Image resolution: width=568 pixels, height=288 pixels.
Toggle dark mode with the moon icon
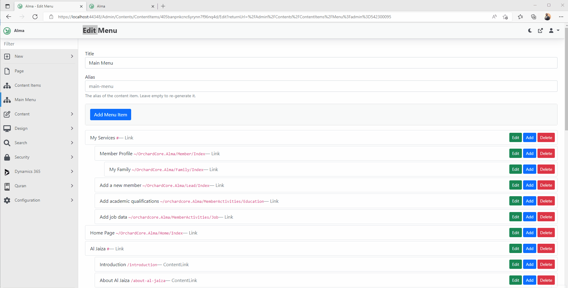pyautogui.click(x=530, y=31)
